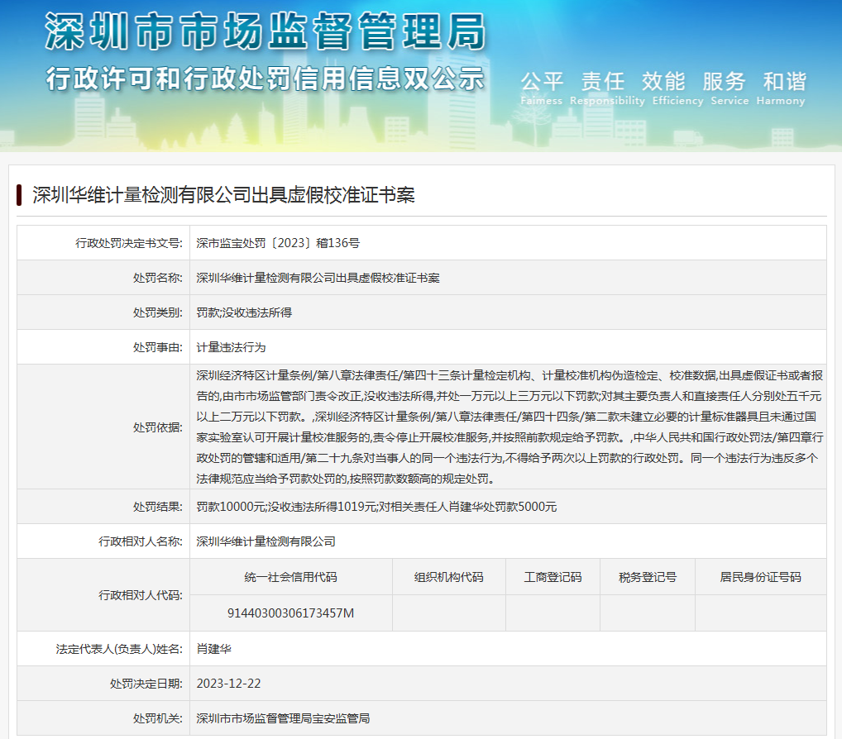Click the document number 深市监宝处罚〔2023〕稽136号
The image size is (842, 739).
(x=278, y=243)
